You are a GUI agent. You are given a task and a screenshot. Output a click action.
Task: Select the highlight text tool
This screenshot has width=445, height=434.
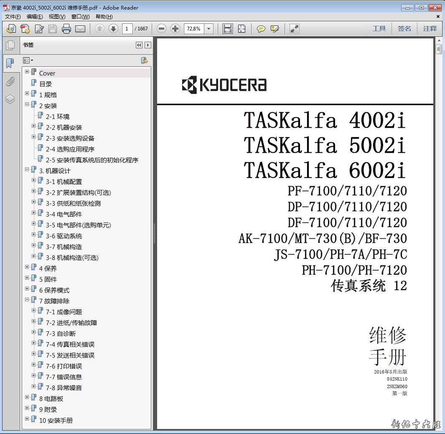275,29
